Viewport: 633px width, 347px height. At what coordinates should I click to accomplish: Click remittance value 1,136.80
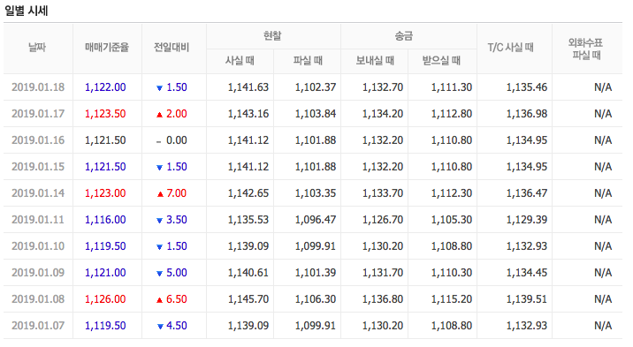point(383,299)
